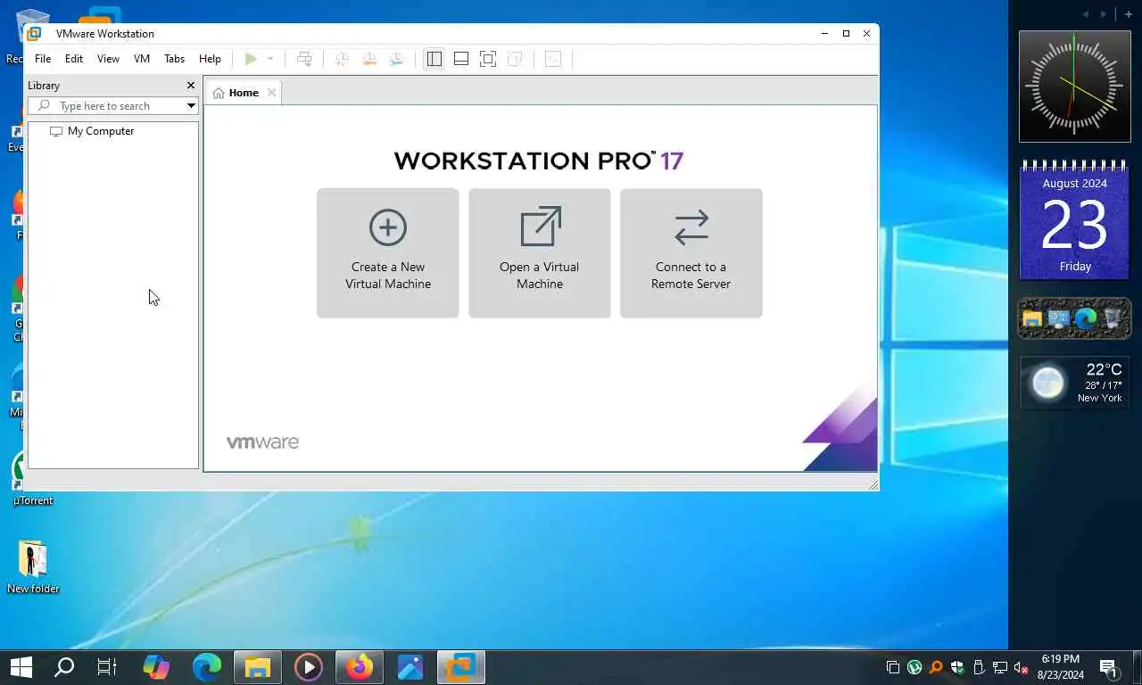
Task: Open the New folder desktop icon
Action: (x=33, y=567)
